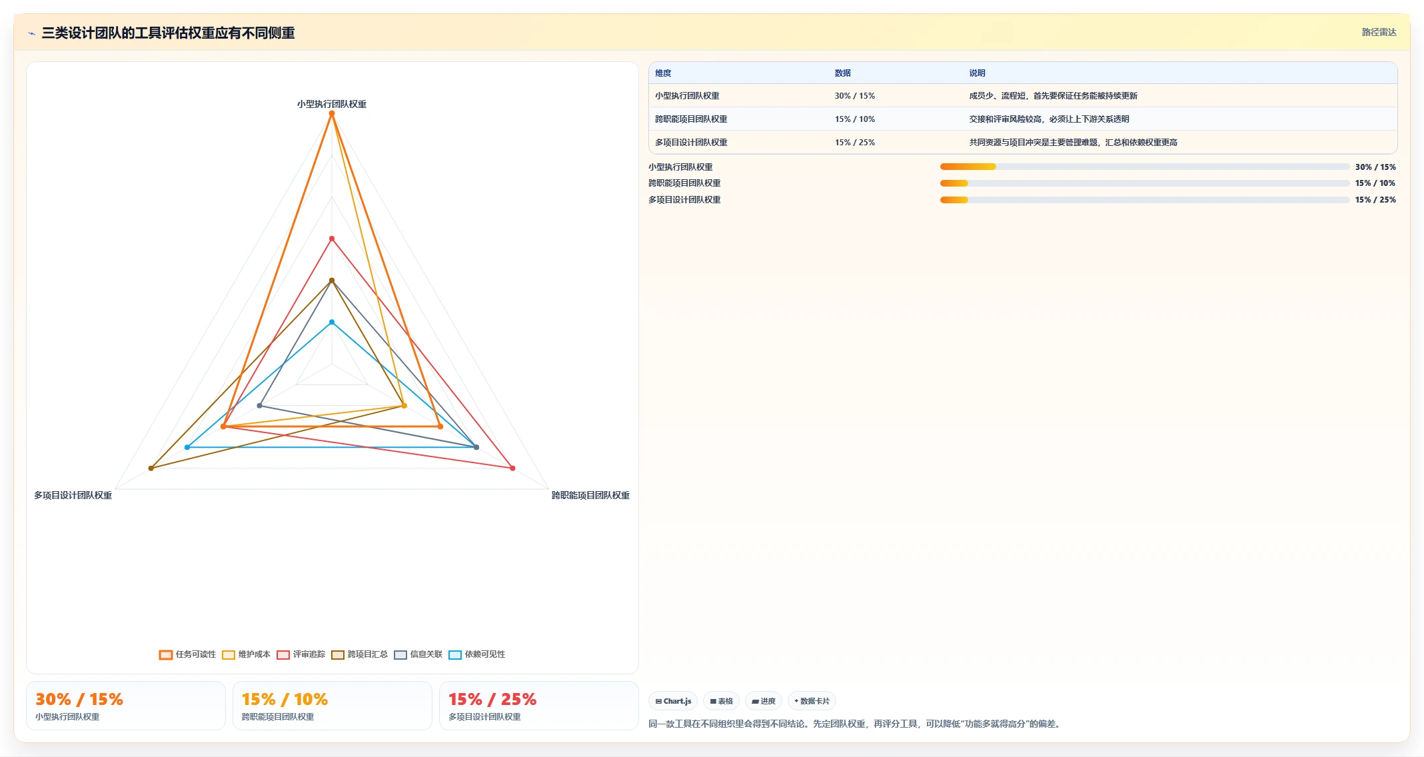The height and width of the screenshot is (757, 1424).
Task: Click the 维度 table column header
Action: (x=663, y=73)
